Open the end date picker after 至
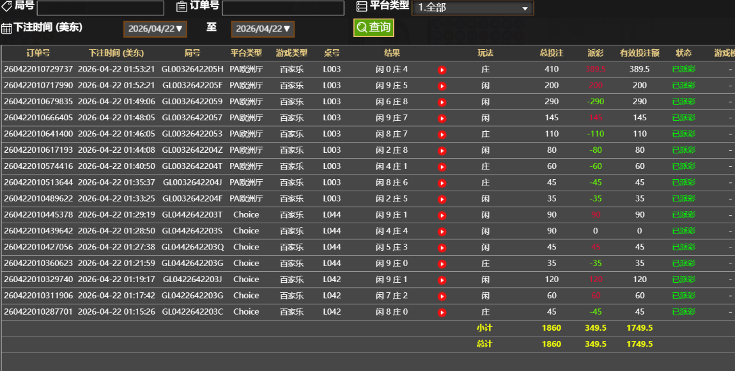 [263, 29]
